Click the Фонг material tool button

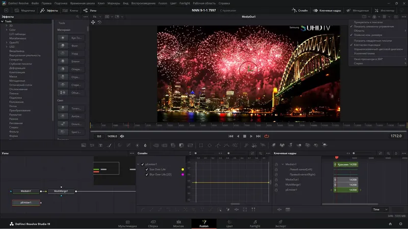click(x=71, y=45)
